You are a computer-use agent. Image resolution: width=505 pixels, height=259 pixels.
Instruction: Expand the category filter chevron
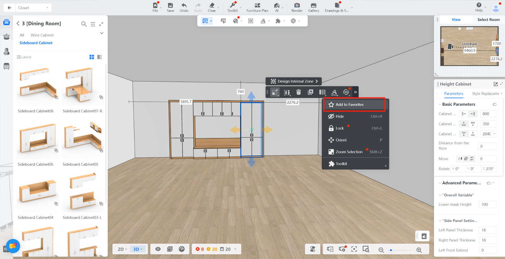pyautogui.click(x=102, y=33)
